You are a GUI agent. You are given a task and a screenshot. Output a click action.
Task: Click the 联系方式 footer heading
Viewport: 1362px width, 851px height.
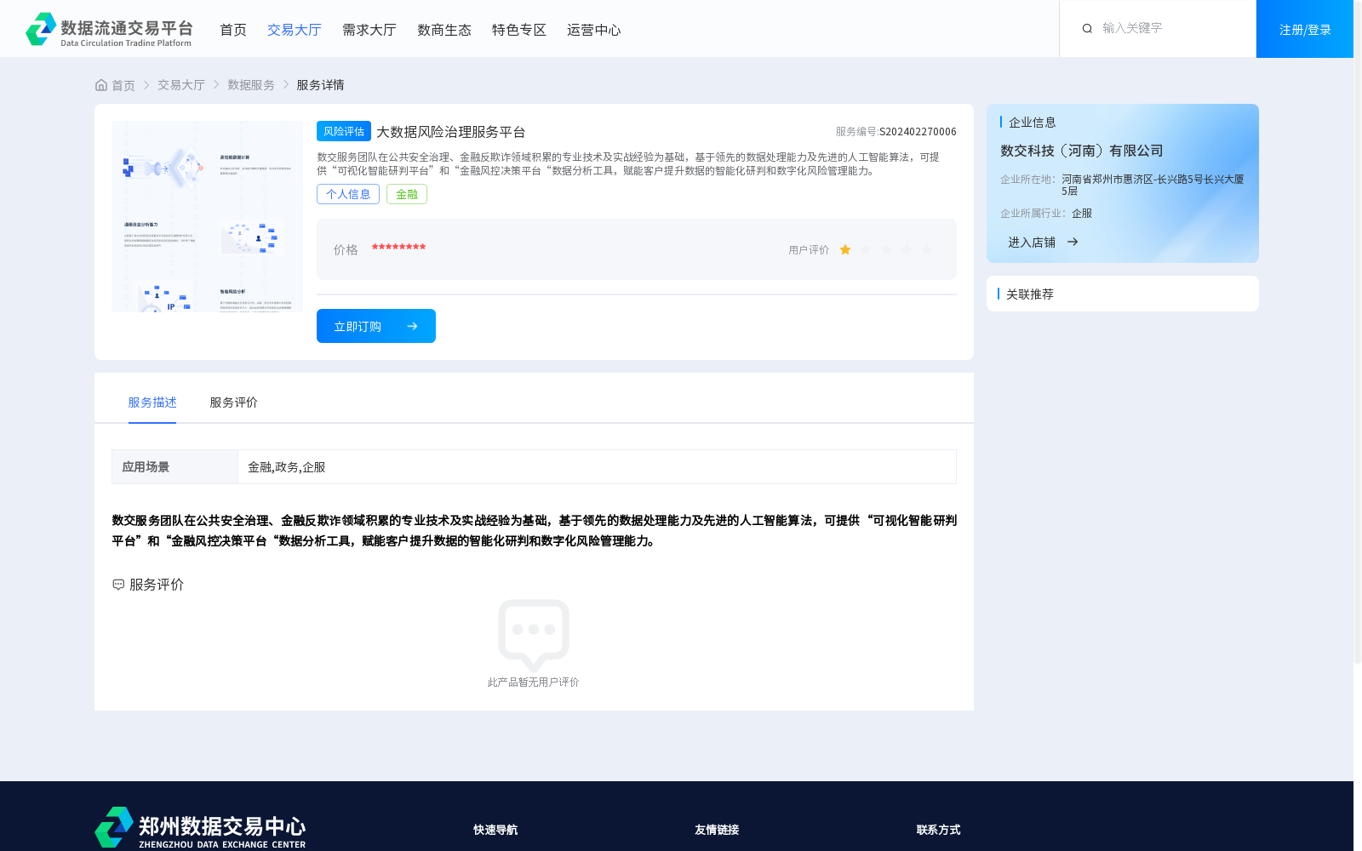[x=938, y=830]
